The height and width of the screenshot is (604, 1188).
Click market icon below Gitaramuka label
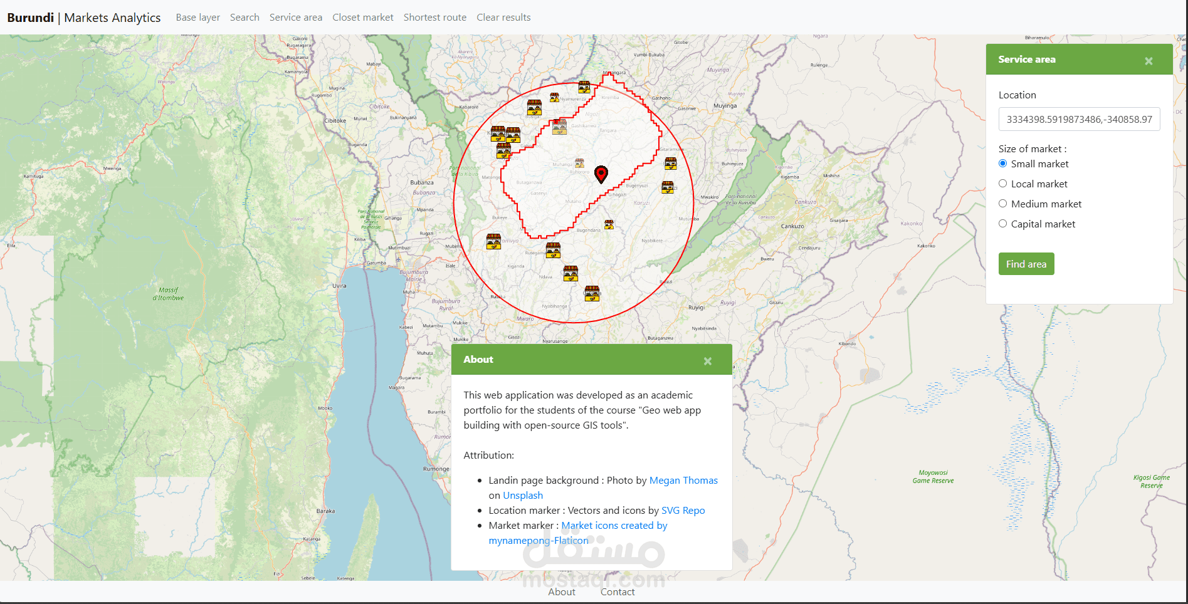tap(671, 164)
